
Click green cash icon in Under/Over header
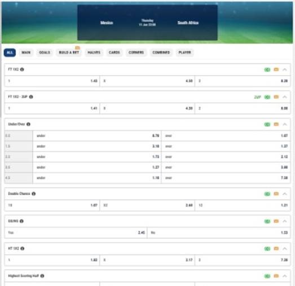click(267, 124)
